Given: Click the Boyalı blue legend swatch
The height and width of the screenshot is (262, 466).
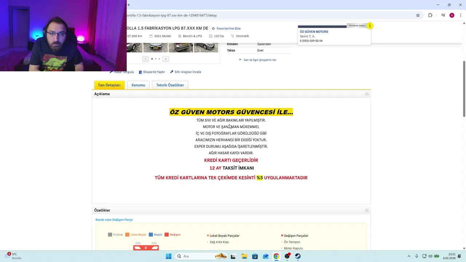Looking at the screenshot, I should coord(151,235).
